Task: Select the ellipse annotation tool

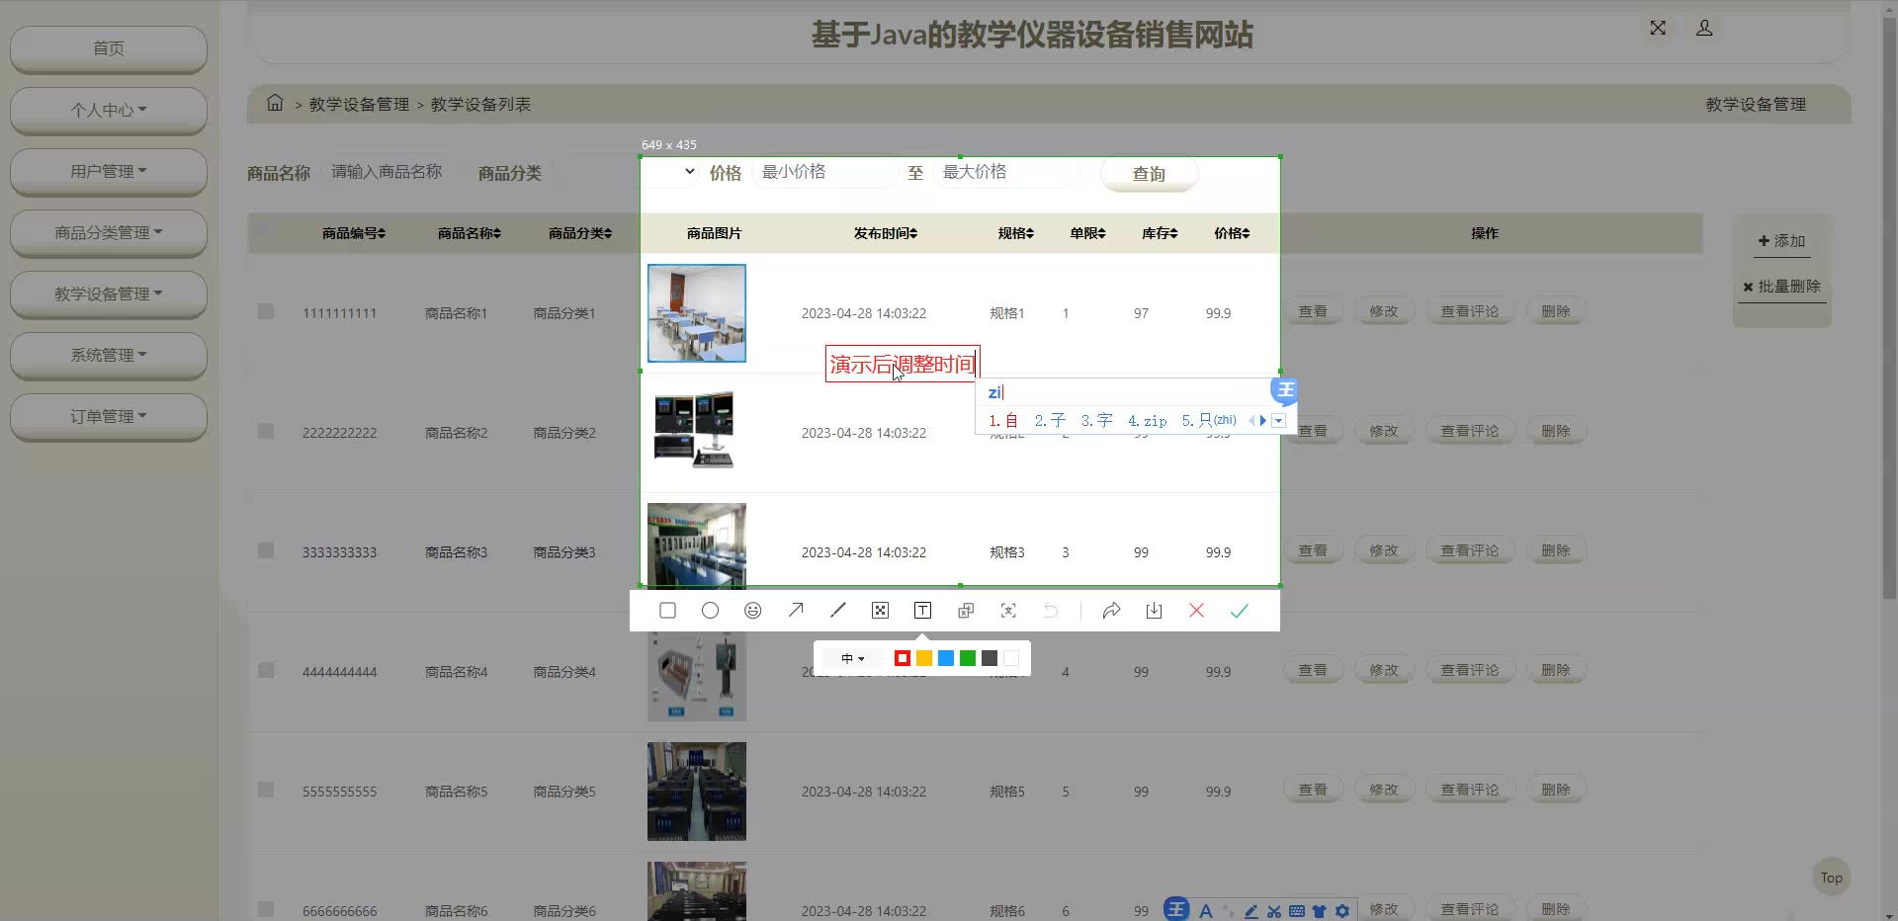Action: click(x=710, y=611)
